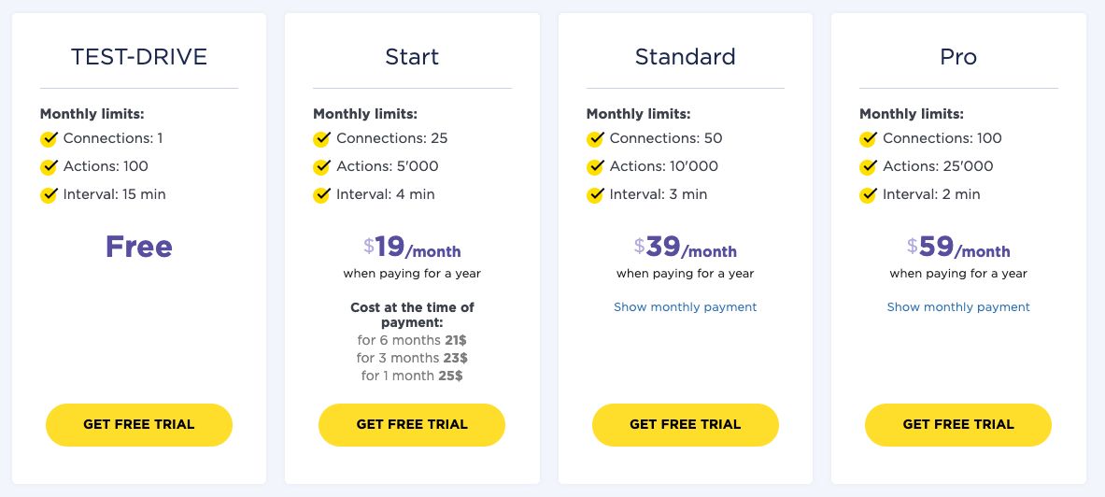Start the free trial for Standard plan
The image size is (1105, 497).
(x=685, y=425)
